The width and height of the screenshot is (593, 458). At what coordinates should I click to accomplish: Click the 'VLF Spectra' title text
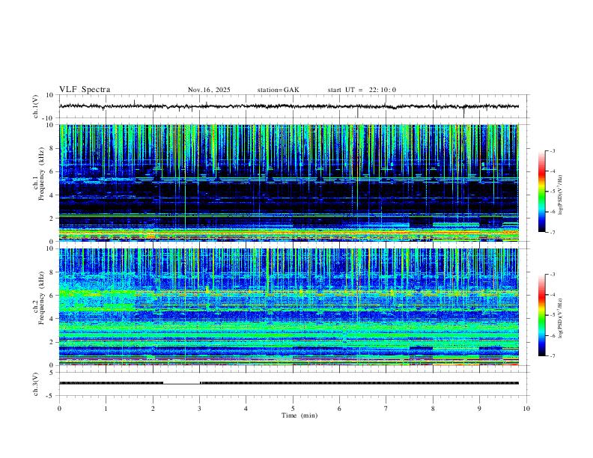pyautogui.click(x=85, y=90)
